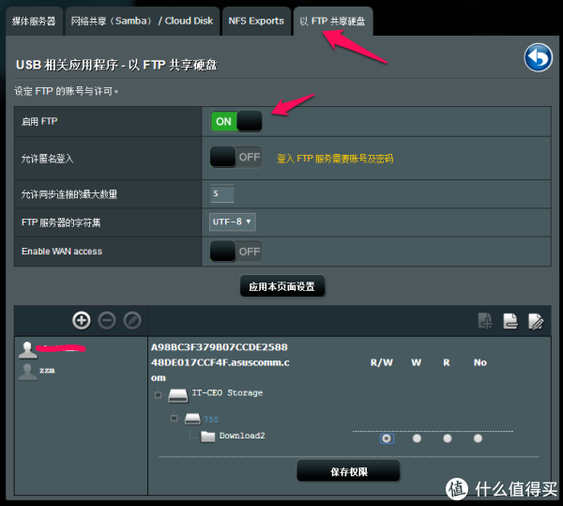The height and width of the screenshot is (506, 563).
Task: Collapse the IT-CEO Storage tree node
Action: coord(158,394)
